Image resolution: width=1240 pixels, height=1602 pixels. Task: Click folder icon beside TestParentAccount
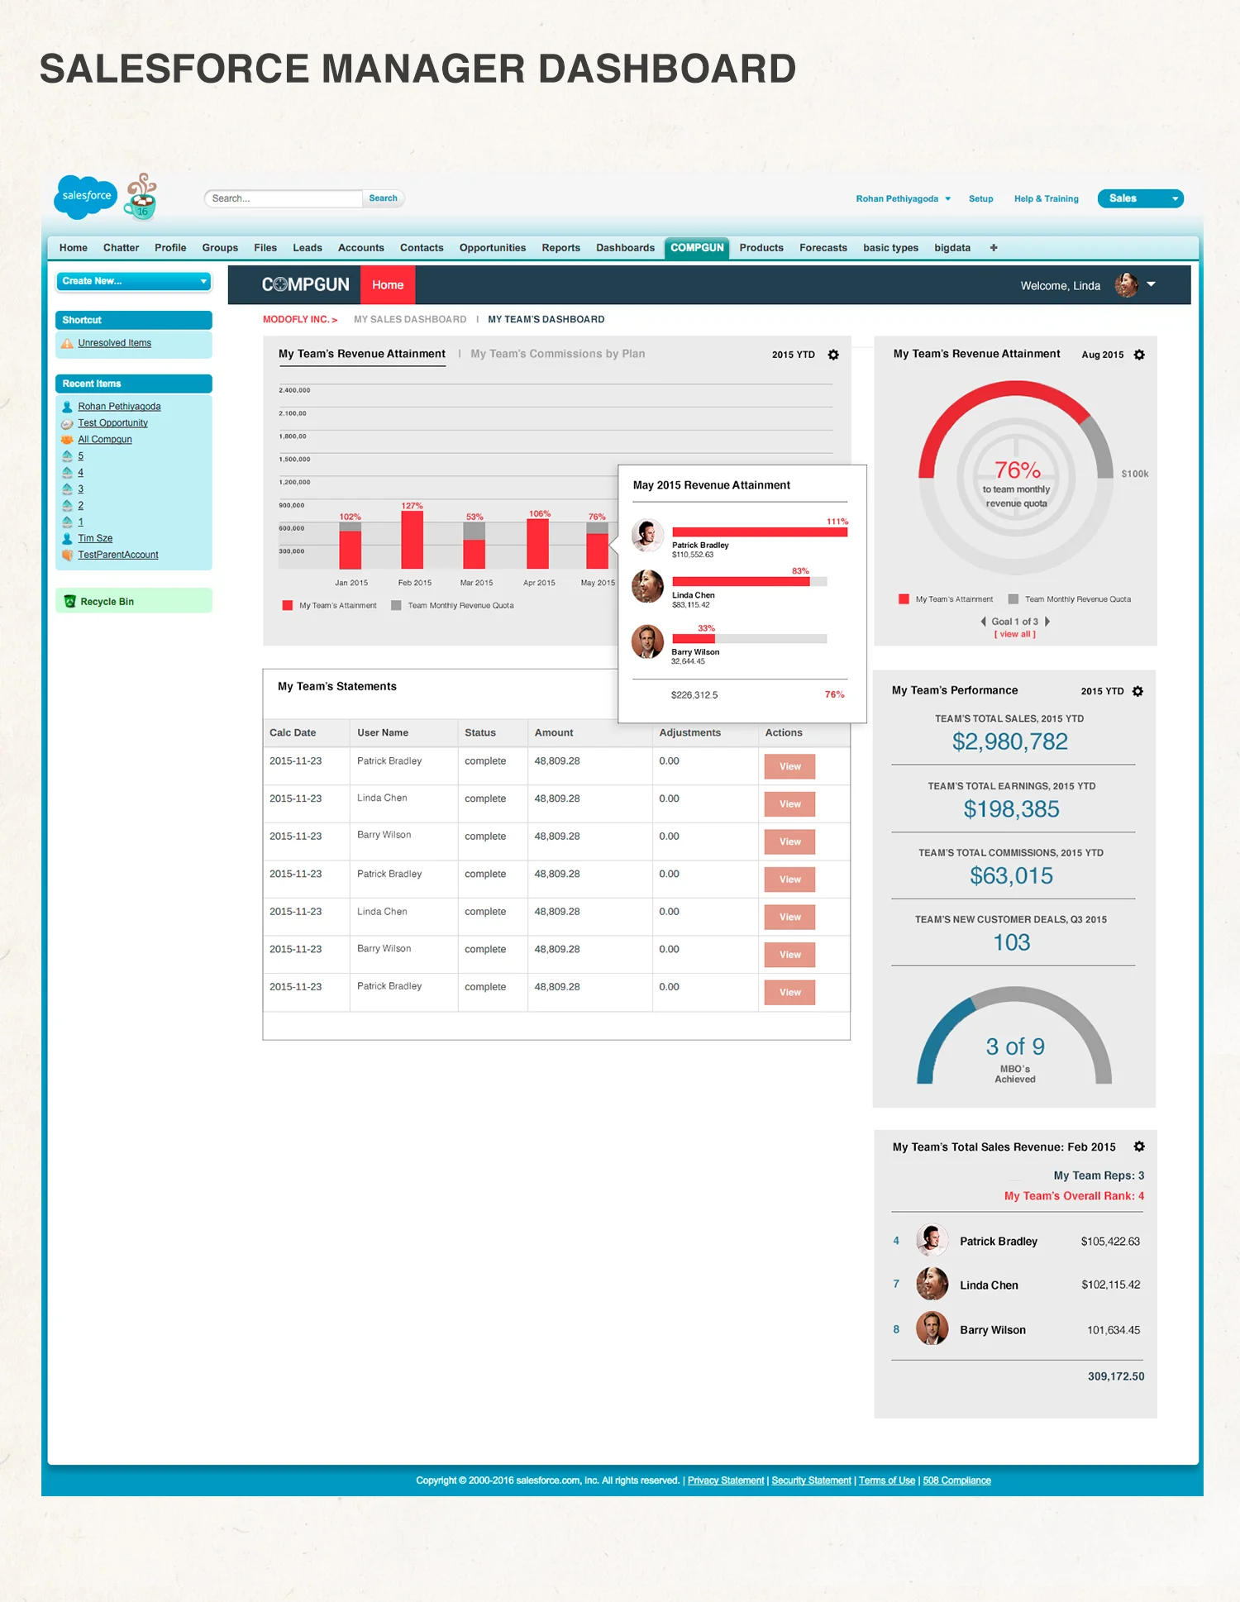68,555
